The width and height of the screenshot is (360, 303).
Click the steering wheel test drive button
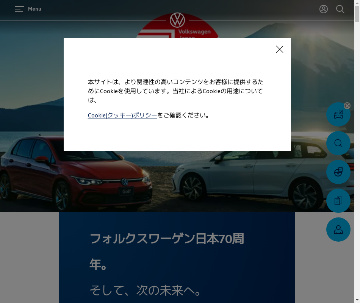pyautogui.click(x=338, y=172)
